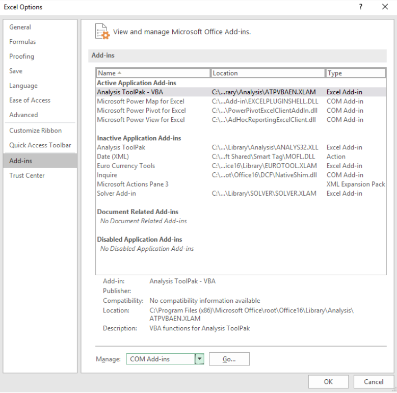Click the Go... button
The height and width of the screenshot is (393, 397).
(229, 359)
